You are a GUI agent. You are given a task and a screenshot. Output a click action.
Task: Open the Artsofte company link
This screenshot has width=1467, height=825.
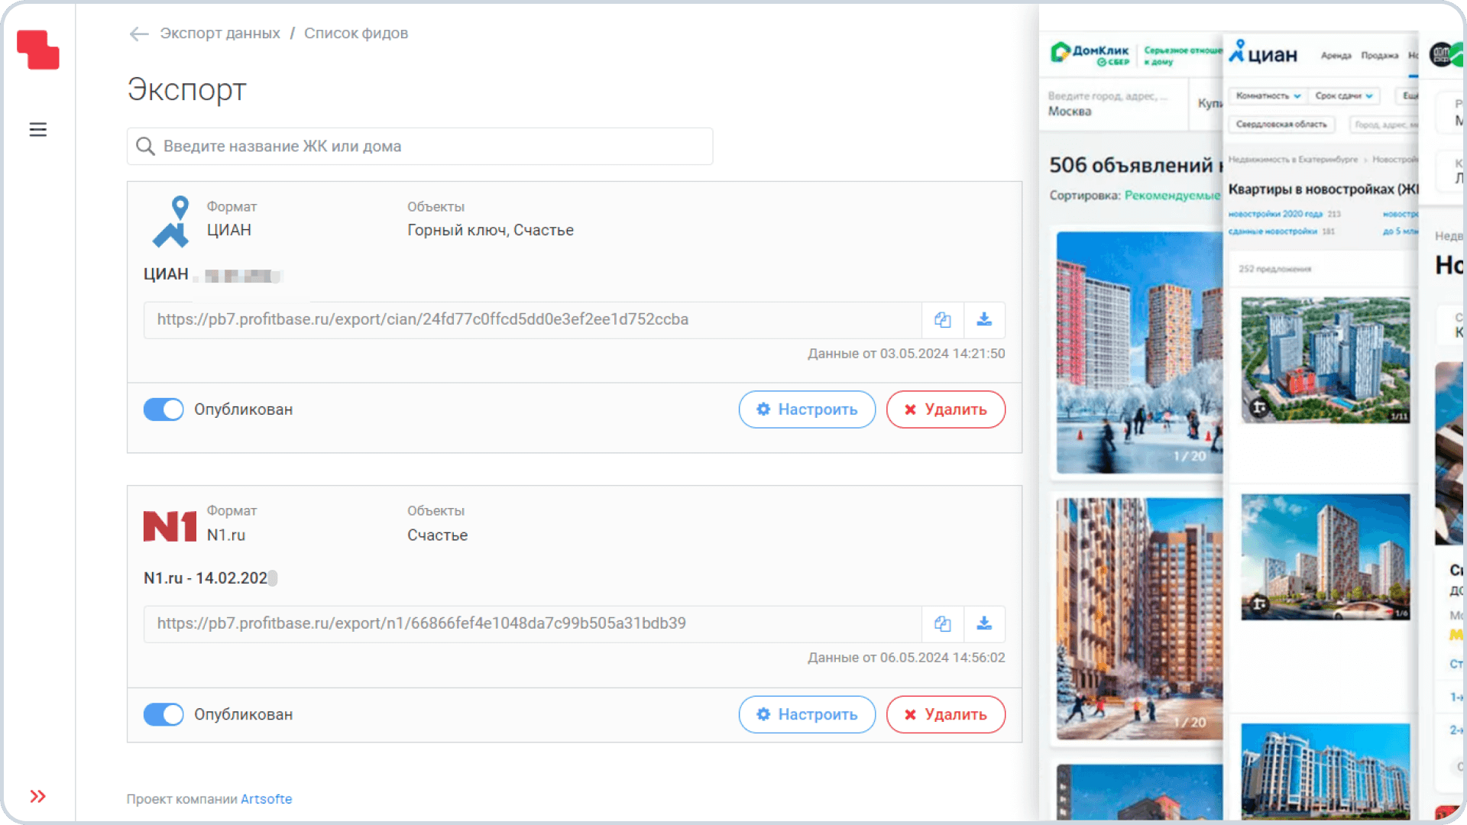[x=266, y=799]
